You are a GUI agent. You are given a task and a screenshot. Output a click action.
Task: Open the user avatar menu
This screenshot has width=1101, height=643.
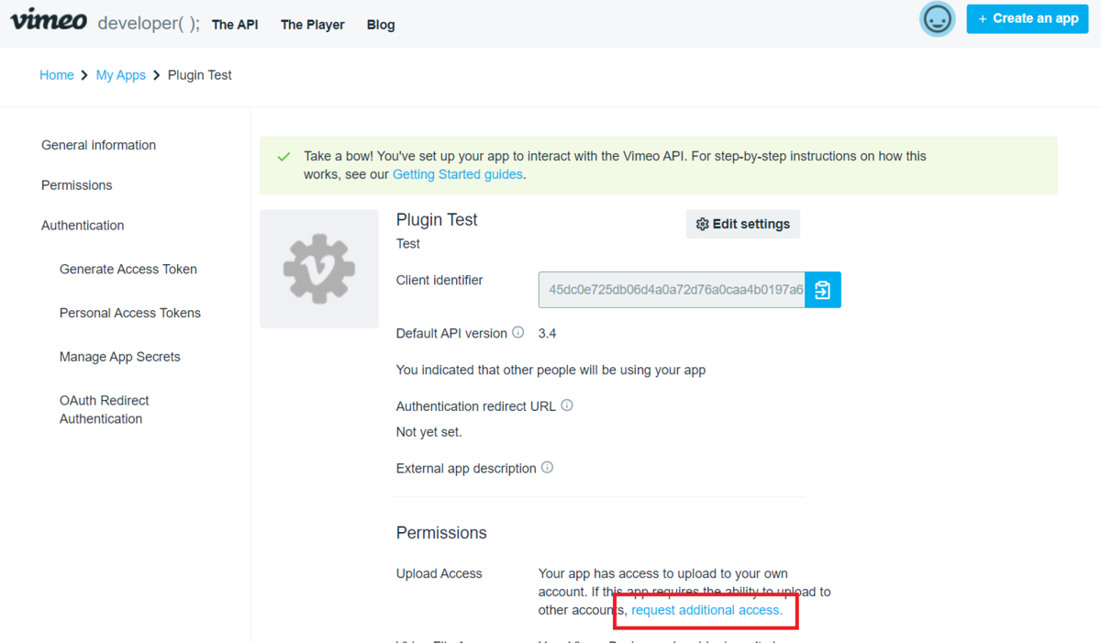937,19
